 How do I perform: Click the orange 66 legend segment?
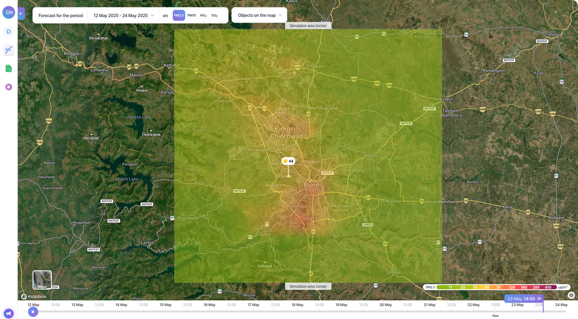pyautogui.click(x=487, y=287)
